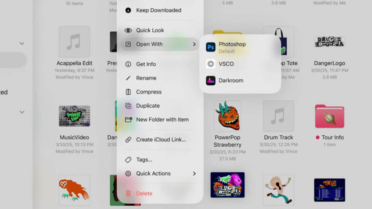Open the MusicVideo thumbnail
372x209 pixels.
click(x=74, y=116)
